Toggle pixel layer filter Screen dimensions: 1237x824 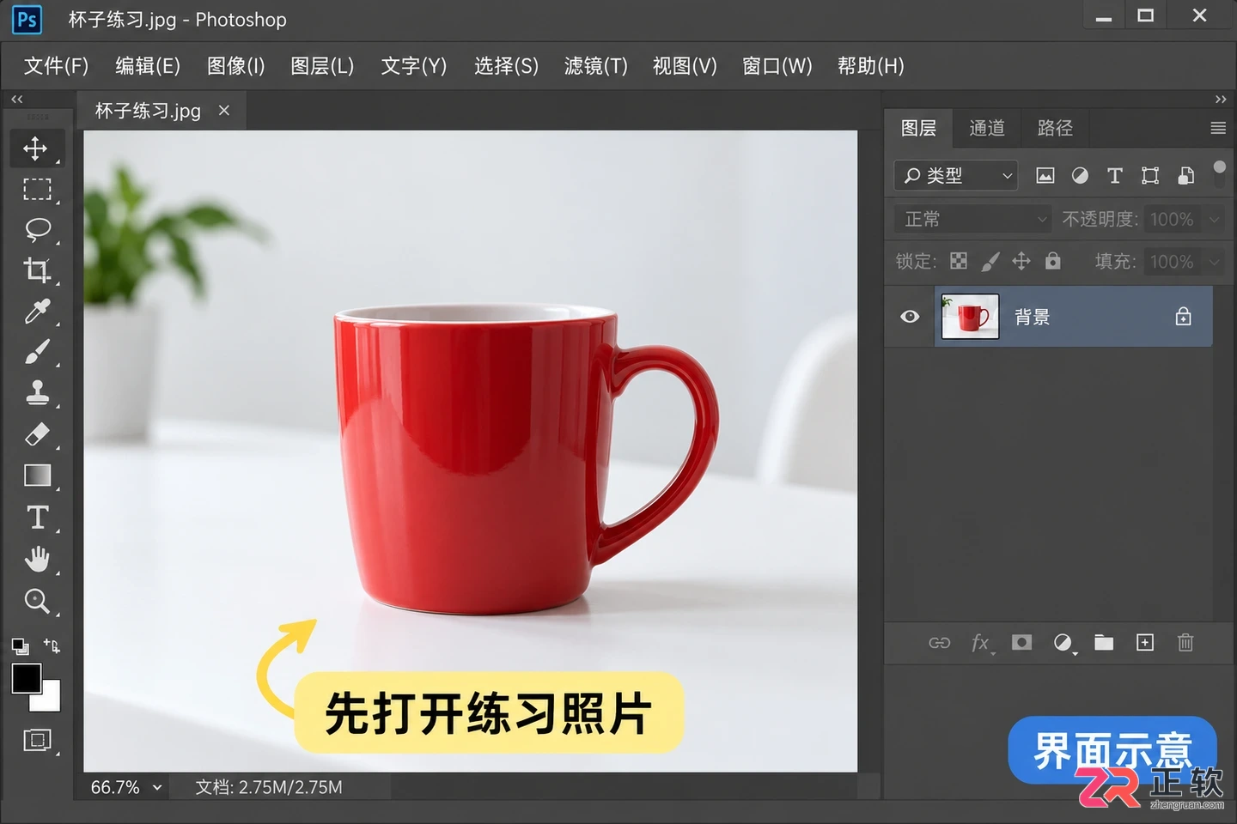pyautogui.click(x=1045, y=176)
